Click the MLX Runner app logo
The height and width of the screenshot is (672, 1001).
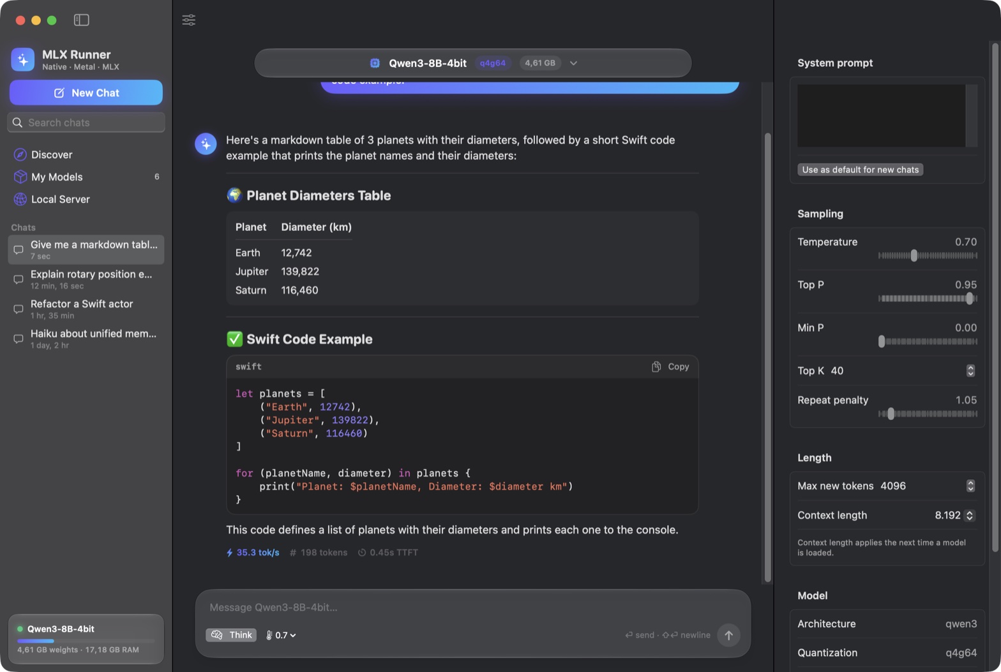[x=22, y=59]
